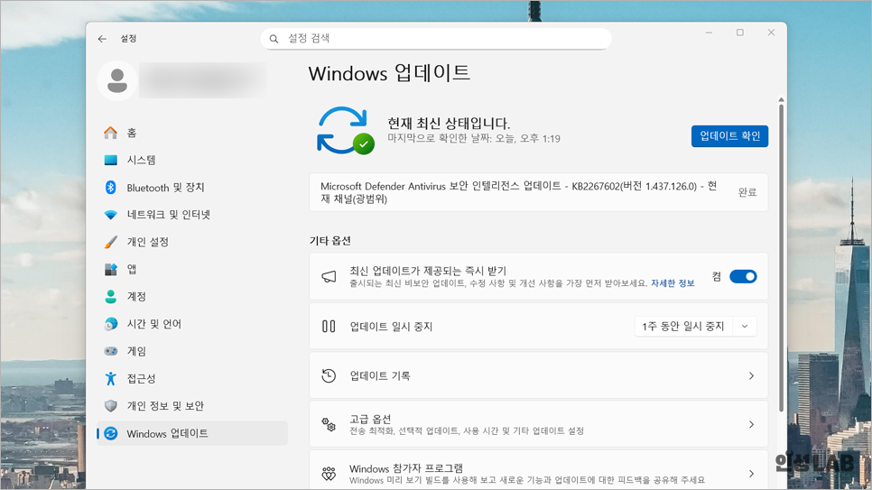872x490 pixels.
Task: Click the Bluetooth icon in sidebar
Action: [111, 188]
